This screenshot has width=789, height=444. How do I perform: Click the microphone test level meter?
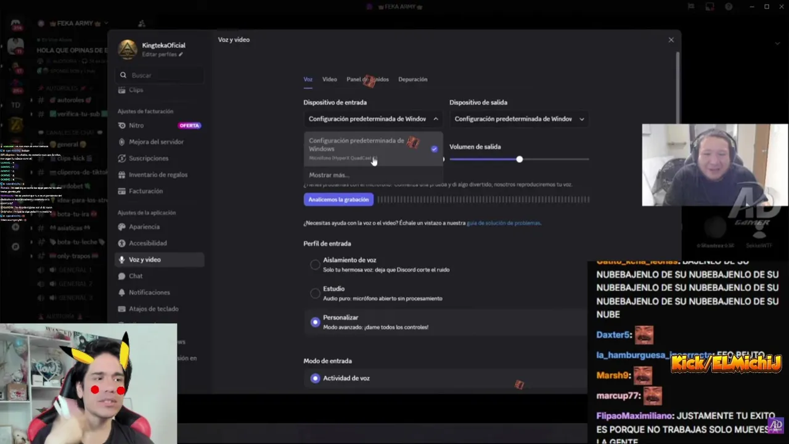(x=483, y=200)
